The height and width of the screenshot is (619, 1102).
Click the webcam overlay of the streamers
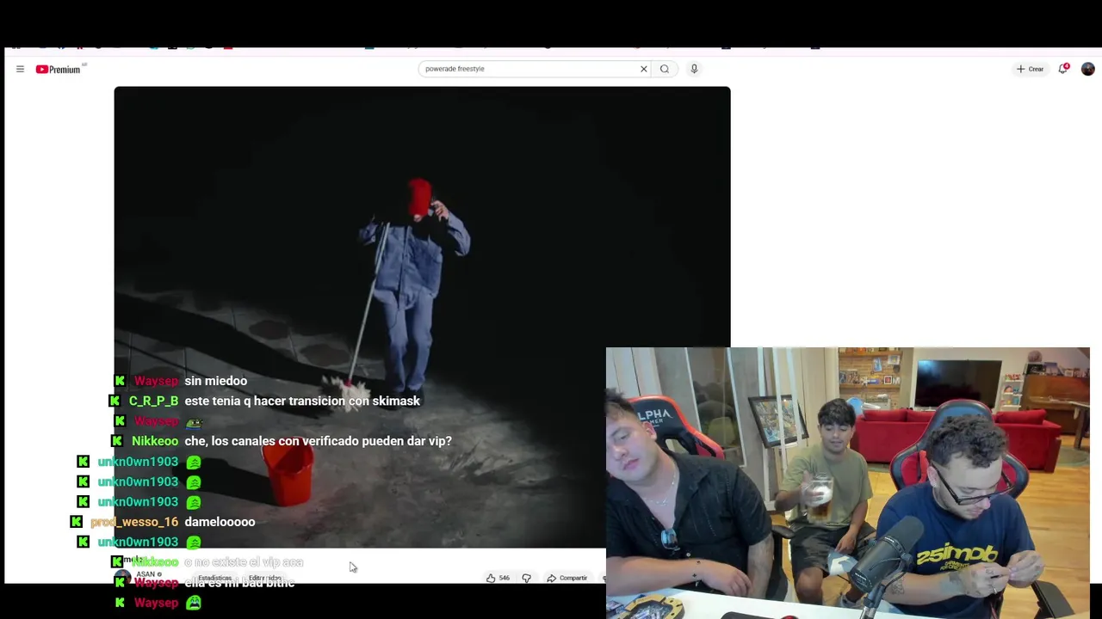pos(848,483)
